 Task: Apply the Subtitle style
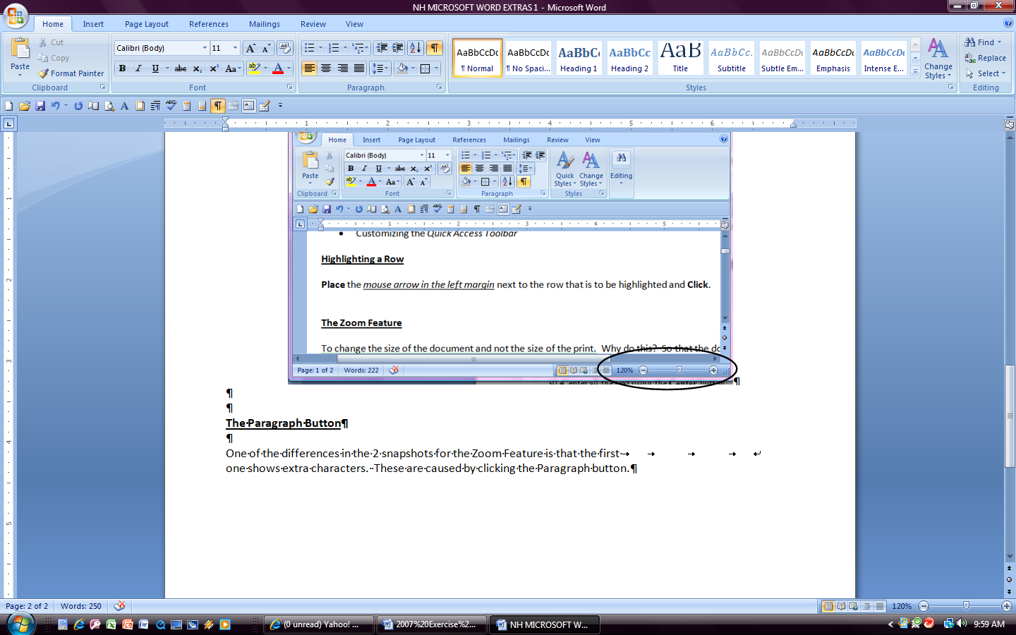click(732, 57)
